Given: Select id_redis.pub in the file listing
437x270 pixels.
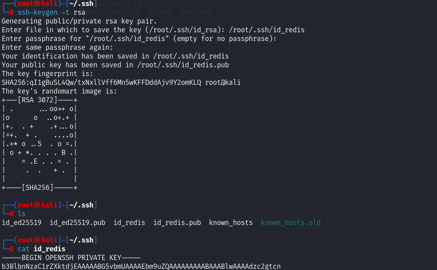Looking at the screenshot, I should pyautogui.click(x=177, y=223).
